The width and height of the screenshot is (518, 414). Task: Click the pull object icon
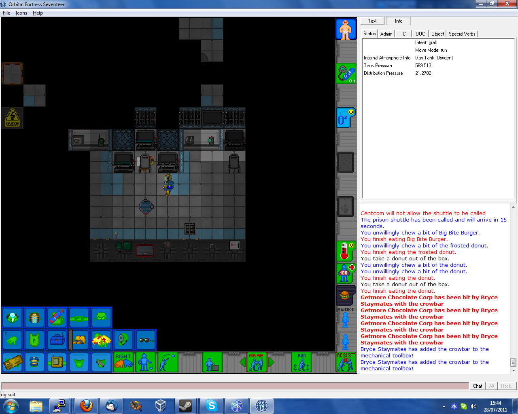coord(212,362)
